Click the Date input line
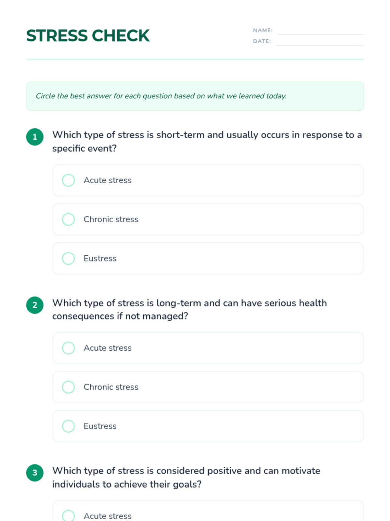Image resolution: width=390 pixels, height=521 pixels. click(x=319, y=42)
